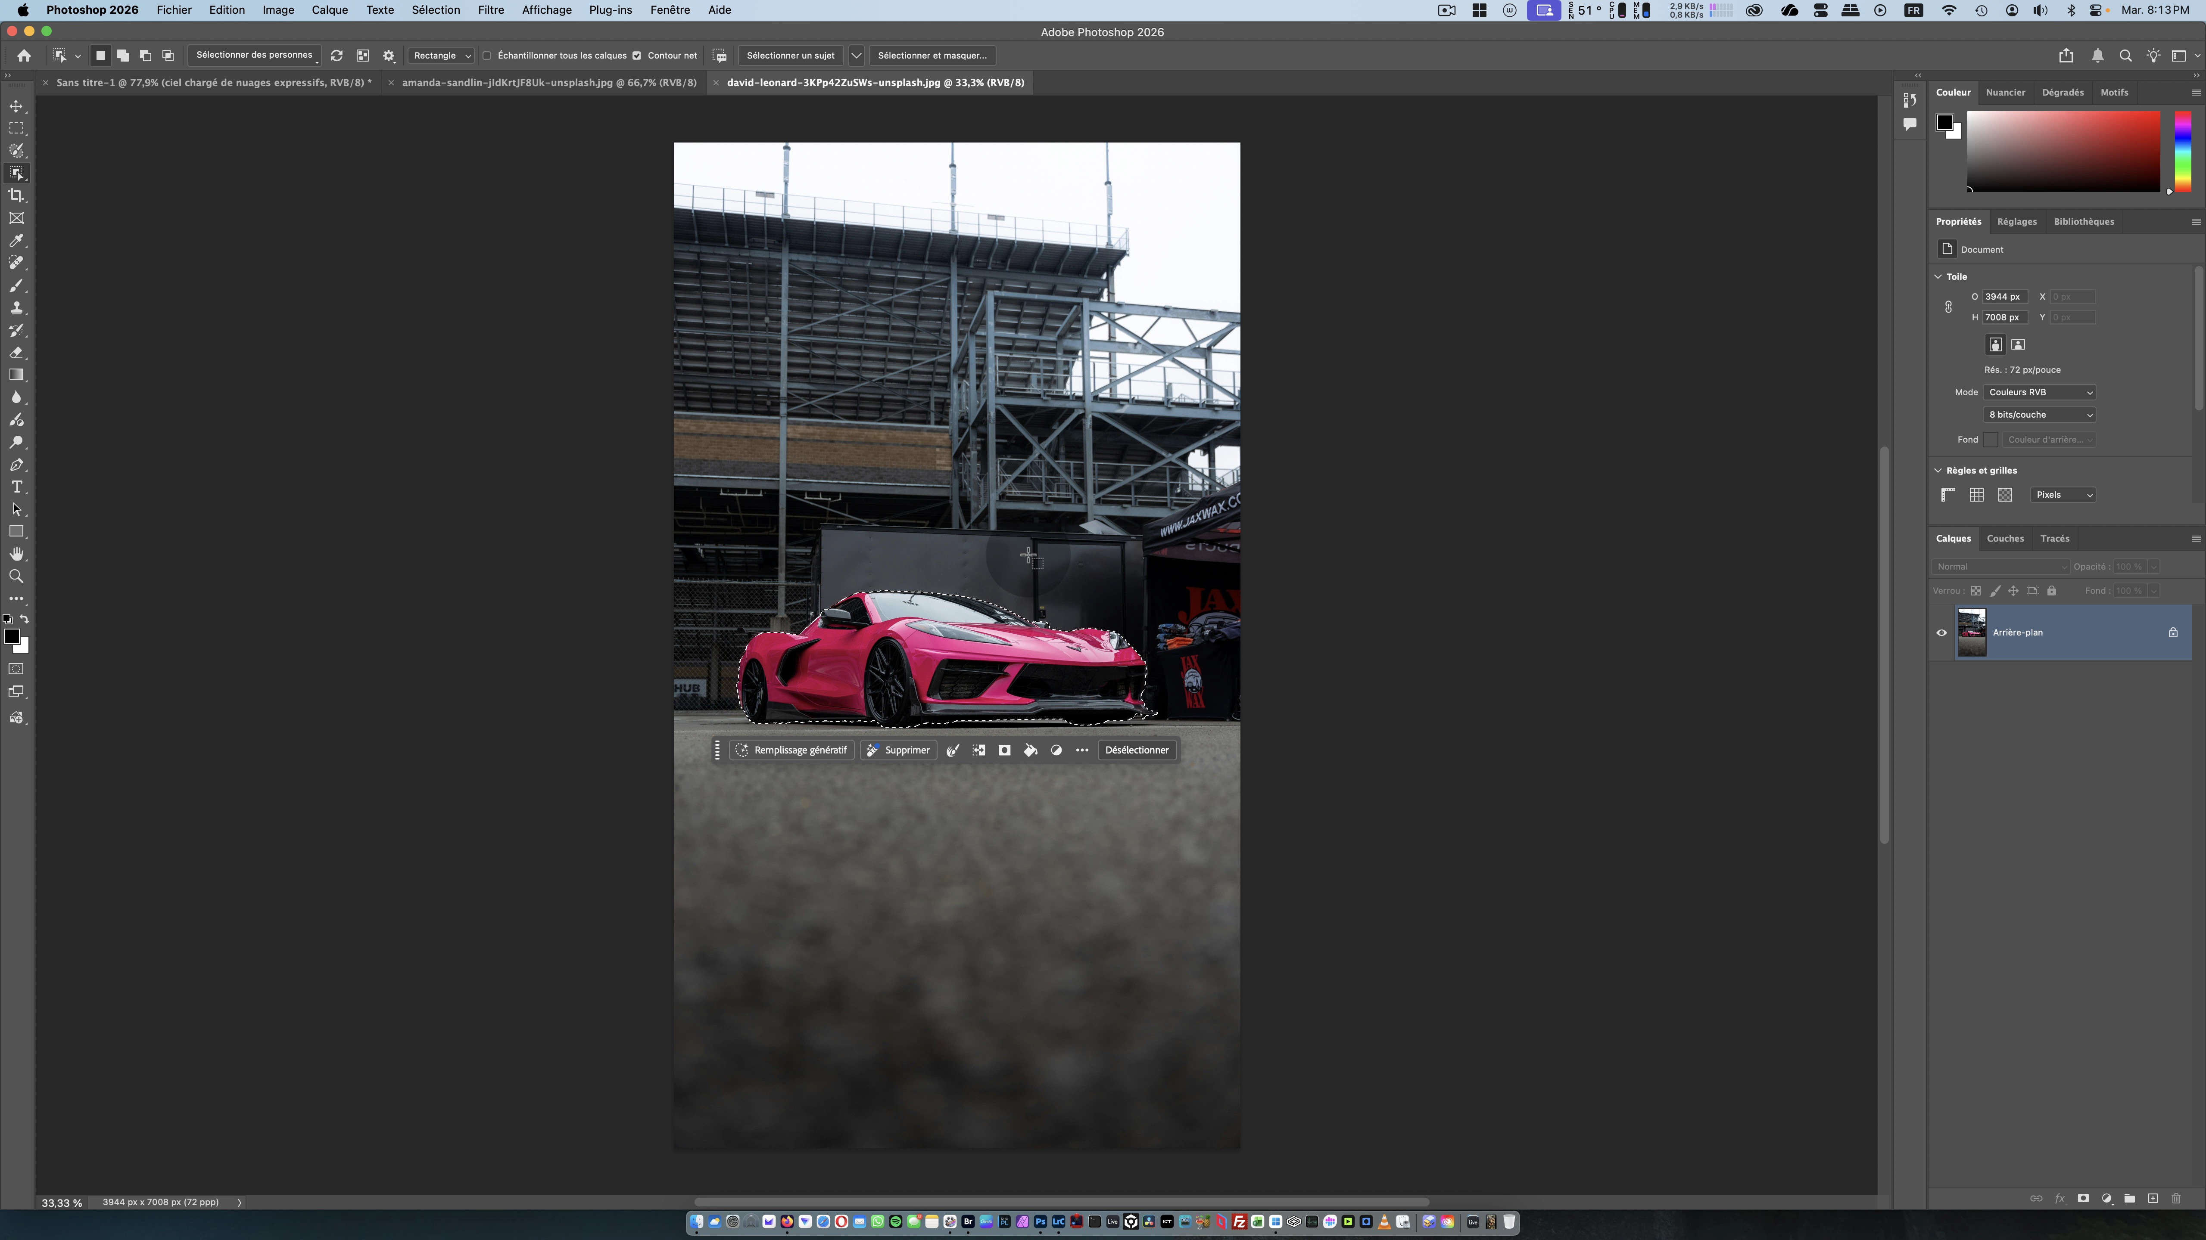The width and height of the screenshot is (2206, 1240).
Task: Enable Échantillonner tous les calques checkbox
Action: 486,56
